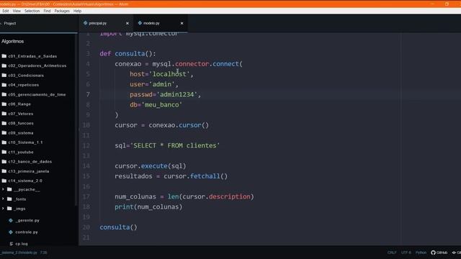The image size is (461, 259).
Task: Click the c12_banco_de_dados folder name
Action: pos(30,161)
